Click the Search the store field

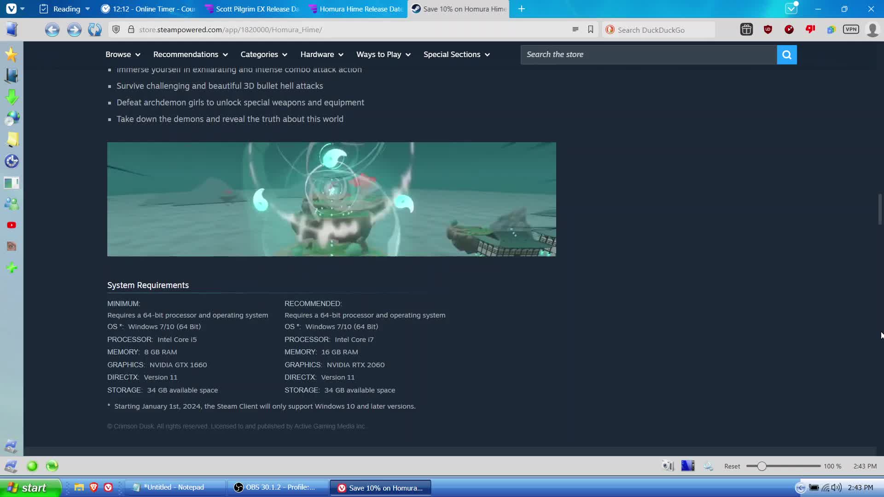coord(648,55)
